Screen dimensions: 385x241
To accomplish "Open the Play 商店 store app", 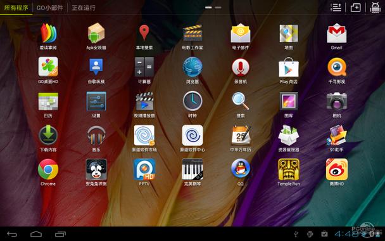I will click(x=289, y=67).
